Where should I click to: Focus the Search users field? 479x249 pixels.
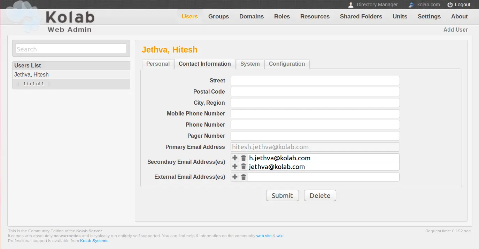click(x=71, y=49)
